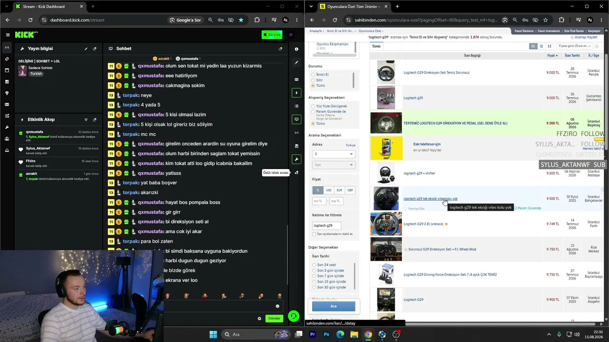Choose the Son 7 gün içinde filter
609x342 pixels.
(x=314, y=276)
